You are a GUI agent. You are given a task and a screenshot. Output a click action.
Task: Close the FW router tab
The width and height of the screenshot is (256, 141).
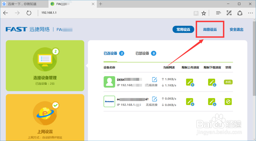point(93,4)
